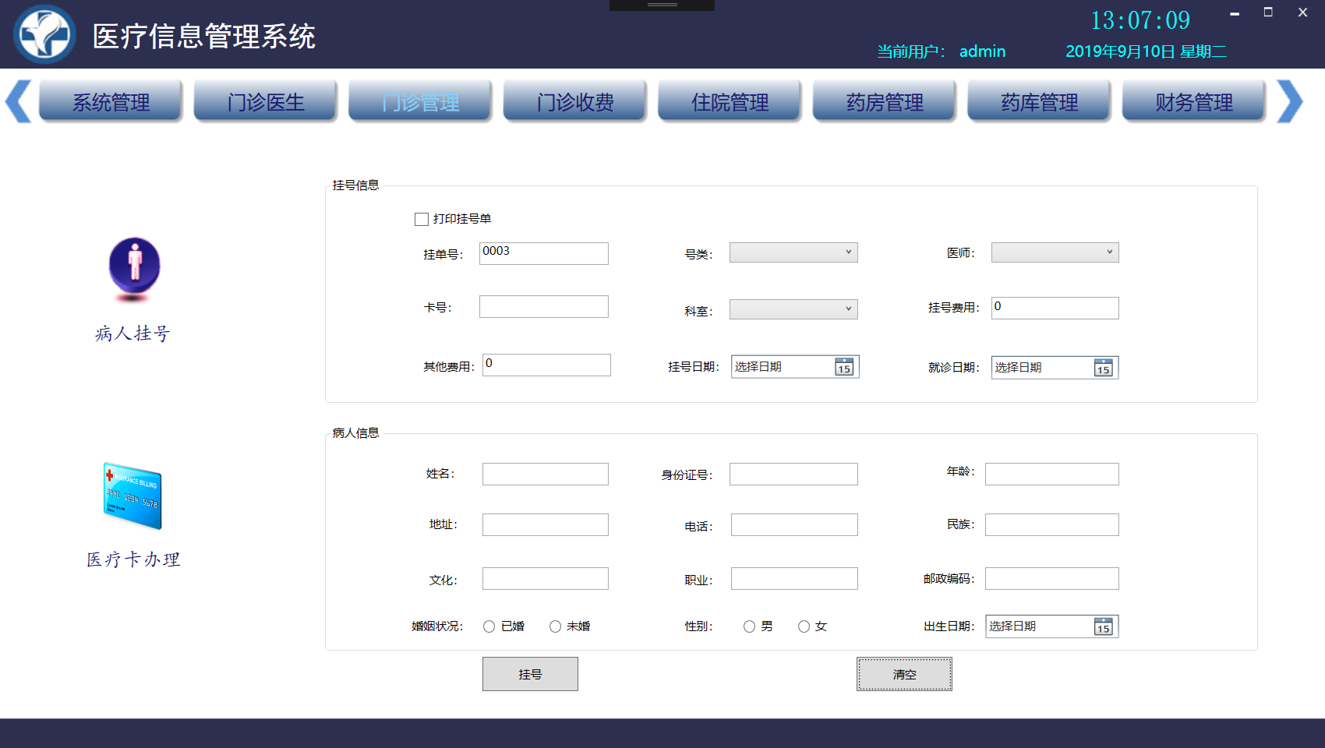The width and height of the screenshot is (1325, 748).
Task: Open the 门诊收费 menu
Action: click(575, 101)
